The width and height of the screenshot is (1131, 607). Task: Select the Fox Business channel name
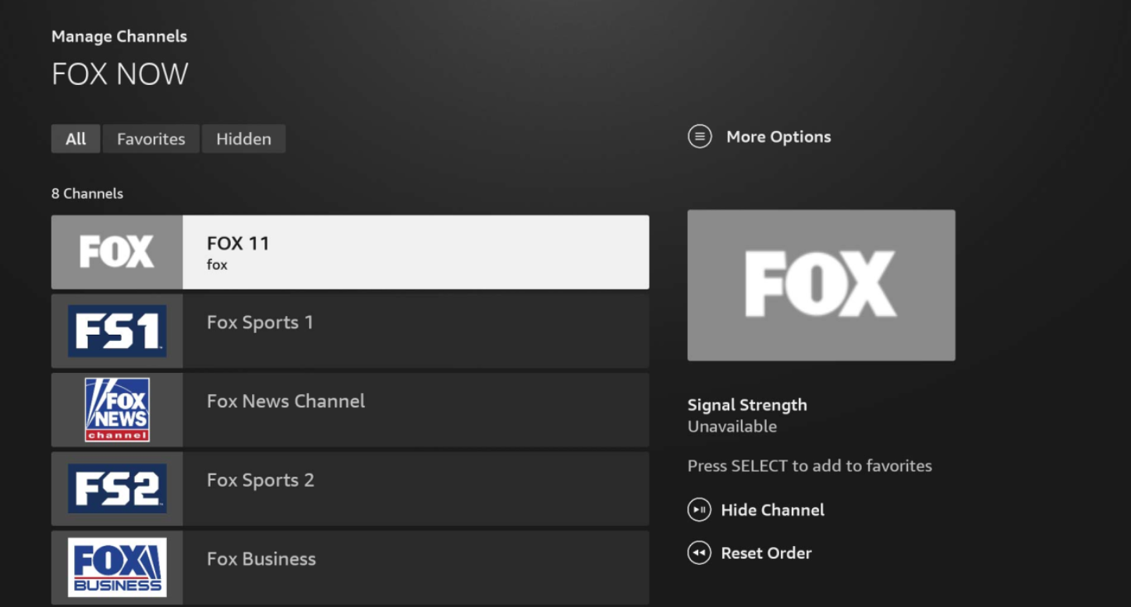point(261,559)
